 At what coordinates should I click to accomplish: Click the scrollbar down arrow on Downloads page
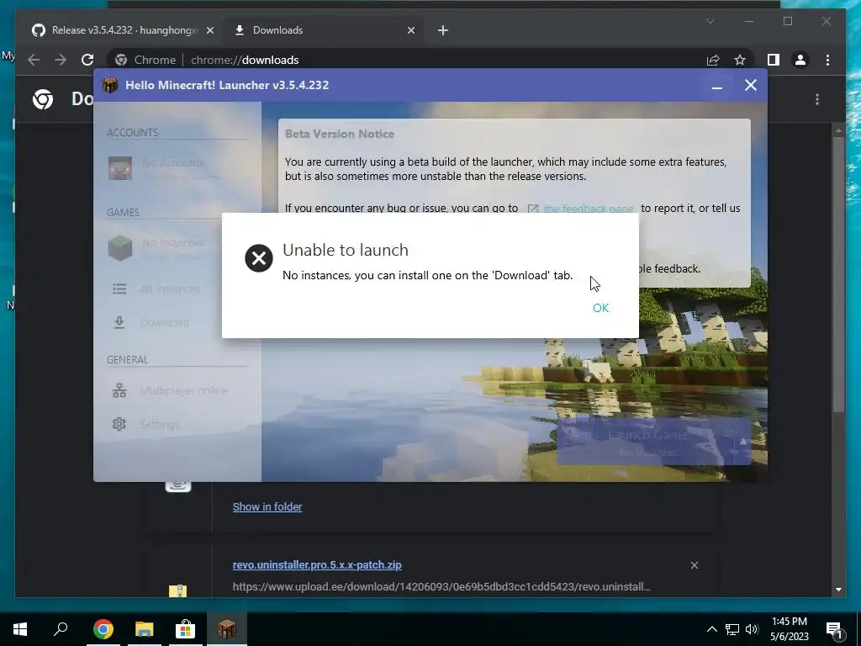[x=838, y=590]
